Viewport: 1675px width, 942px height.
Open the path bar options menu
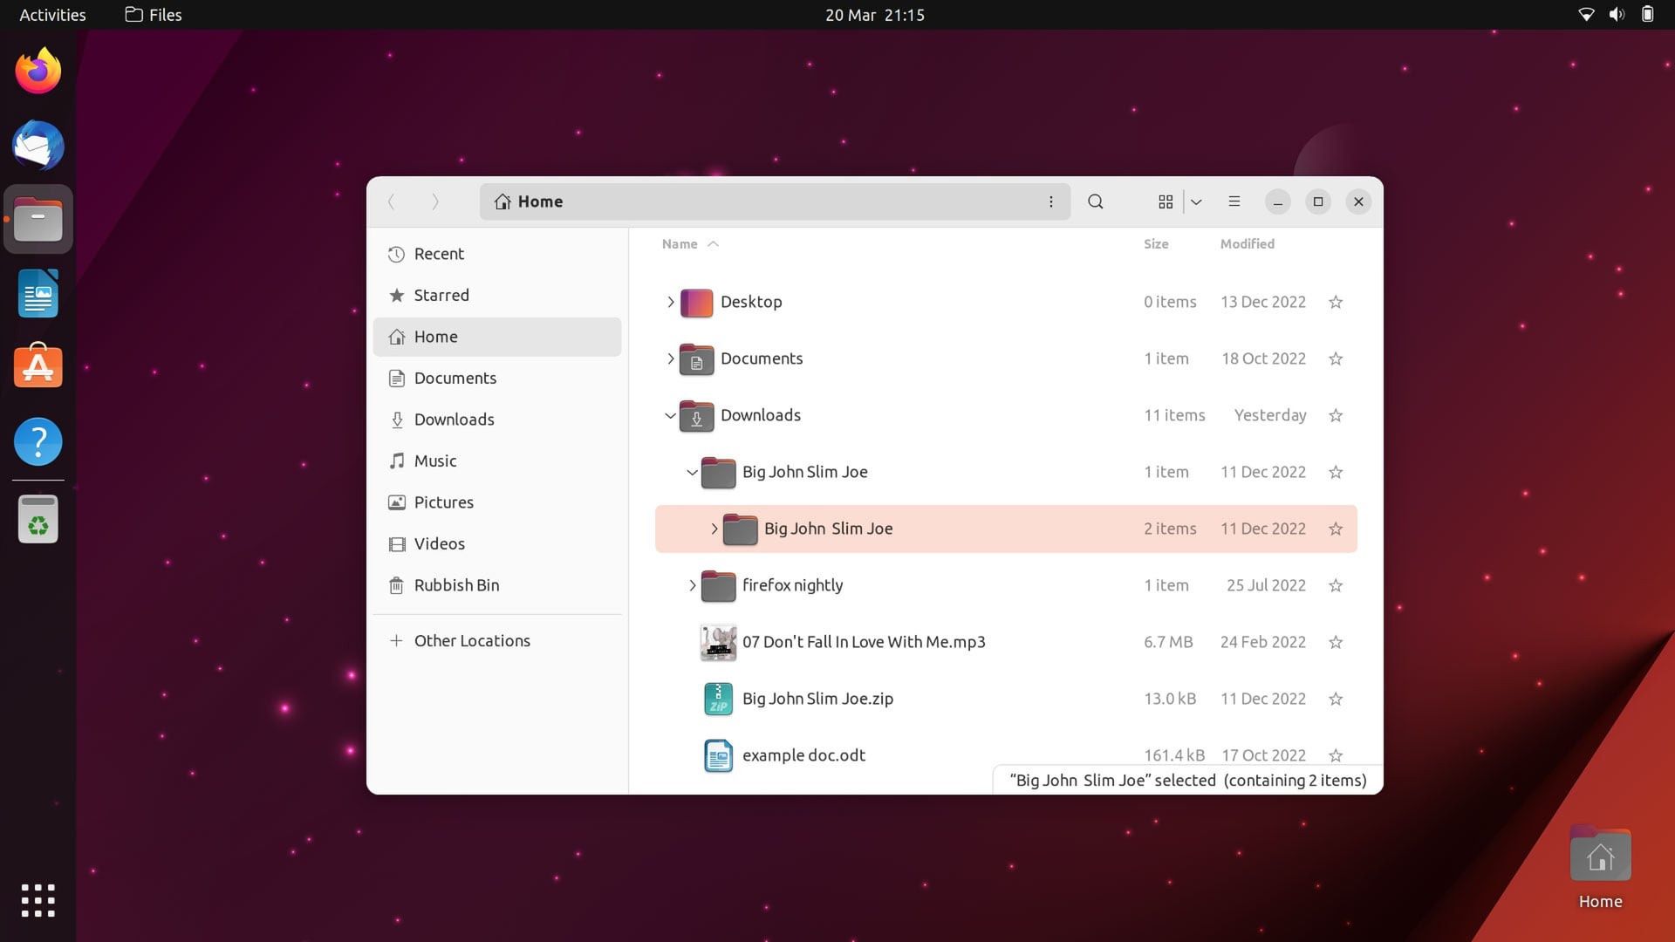[x=1051, y=201]
